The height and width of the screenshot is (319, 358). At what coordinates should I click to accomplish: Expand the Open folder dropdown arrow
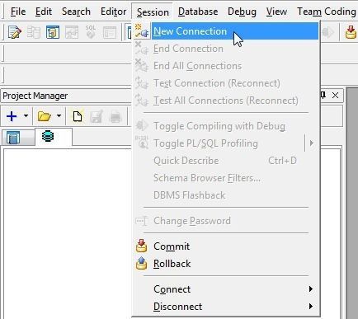tap(59, 116)
